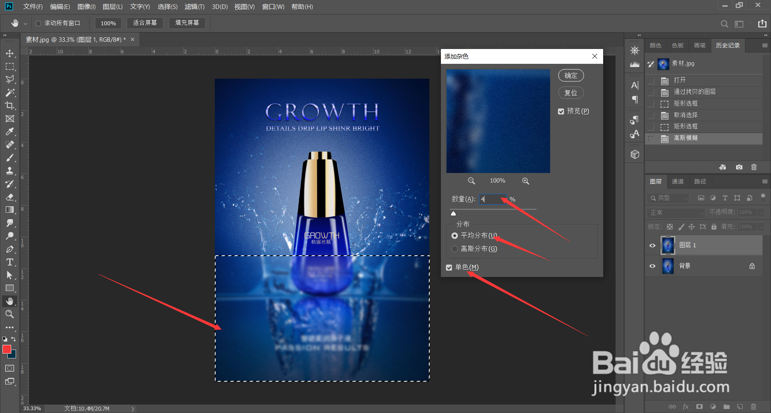Select the Pen tool
The image size is (771, 413).
click(x=10, y=249)
